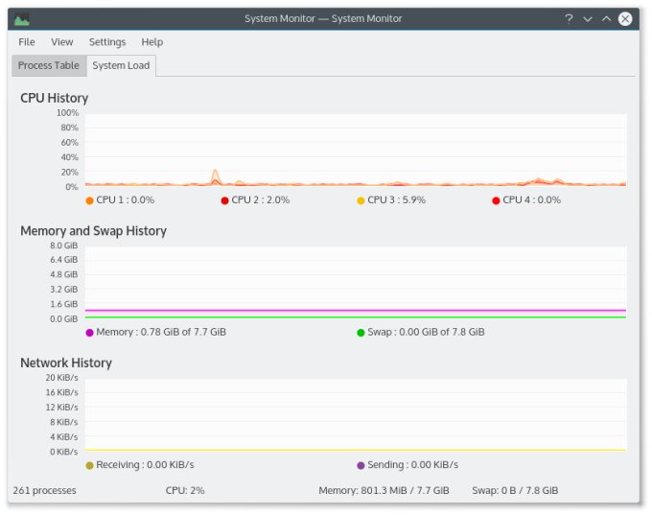Open the Help menu
Screen dimensions: 652x515
(x=152, y=42)
